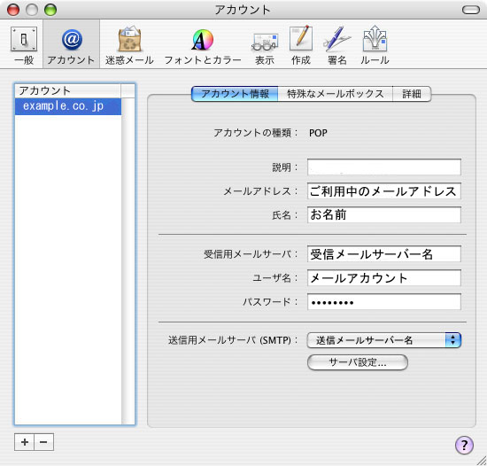This screenshot has height=466, width=487.
Task: Open the 表示 viewing preferences
Action: [265, 45]
